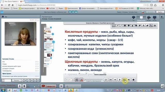The width and height of the screenshot is (165, 92).
Task: Toggle the microphone button
Action: (x=20, y=86)
